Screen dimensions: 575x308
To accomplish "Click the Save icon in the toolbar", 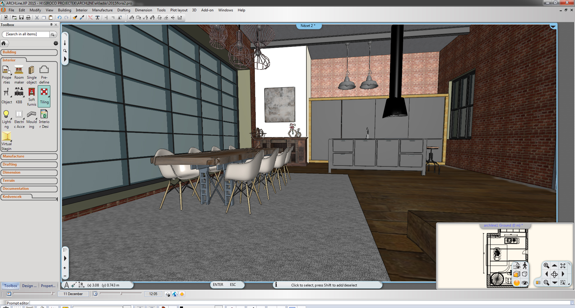I will point(21,18).
